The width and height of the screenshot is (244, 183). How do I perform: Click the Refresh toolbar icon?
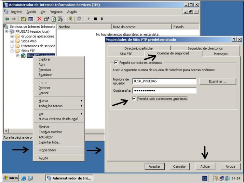(x=54, y=19)
